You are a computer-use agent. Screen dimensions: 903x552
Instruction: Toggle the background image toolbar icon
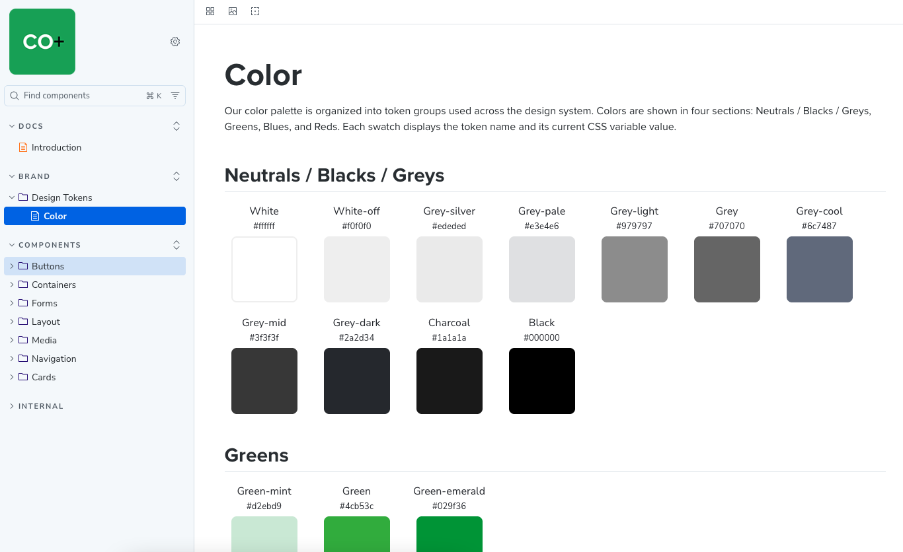click(x=233, y=11)
